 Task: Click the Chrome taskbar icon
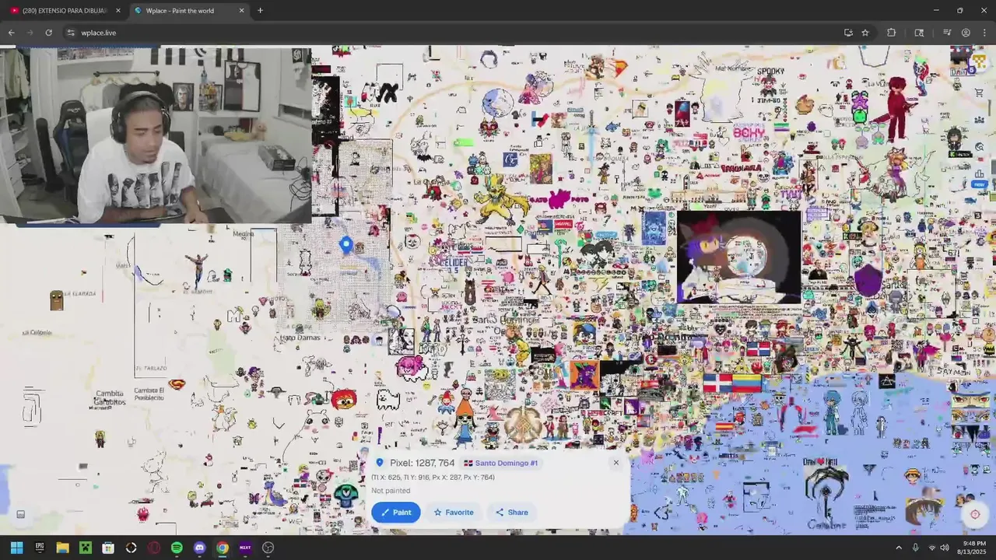click(223, 548)
